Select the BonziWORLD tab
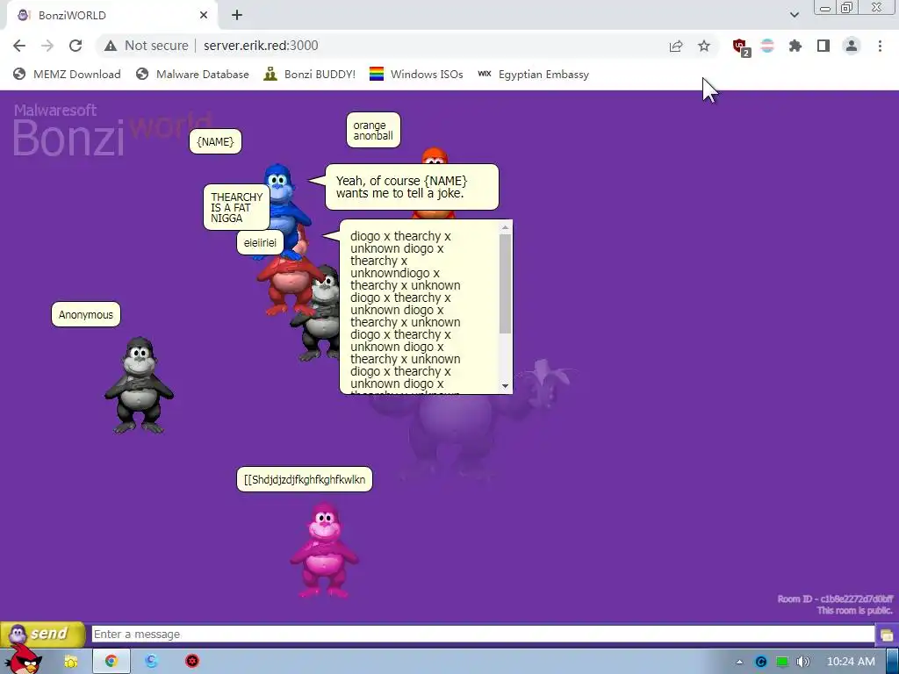This screenshot has width=899, height=674. [111, 16]
